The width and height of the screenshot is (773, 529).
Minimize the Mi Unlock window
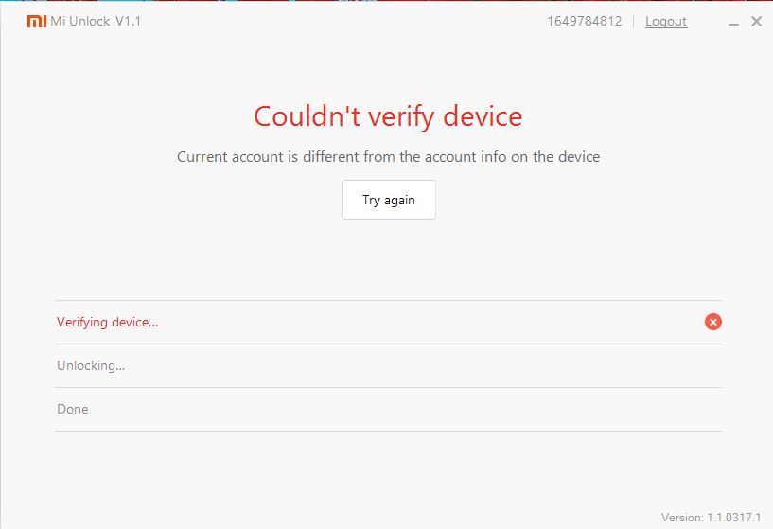coord(733,22)
